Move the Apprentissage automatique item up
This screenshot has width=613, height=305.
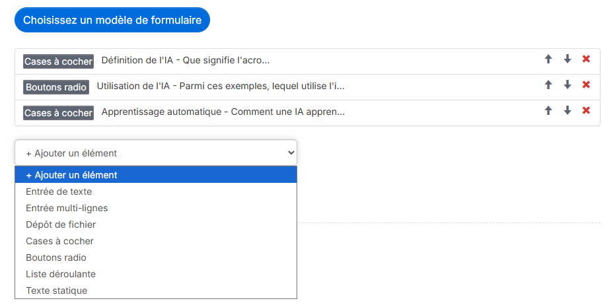pyautogui.click(x=548, y=110)
